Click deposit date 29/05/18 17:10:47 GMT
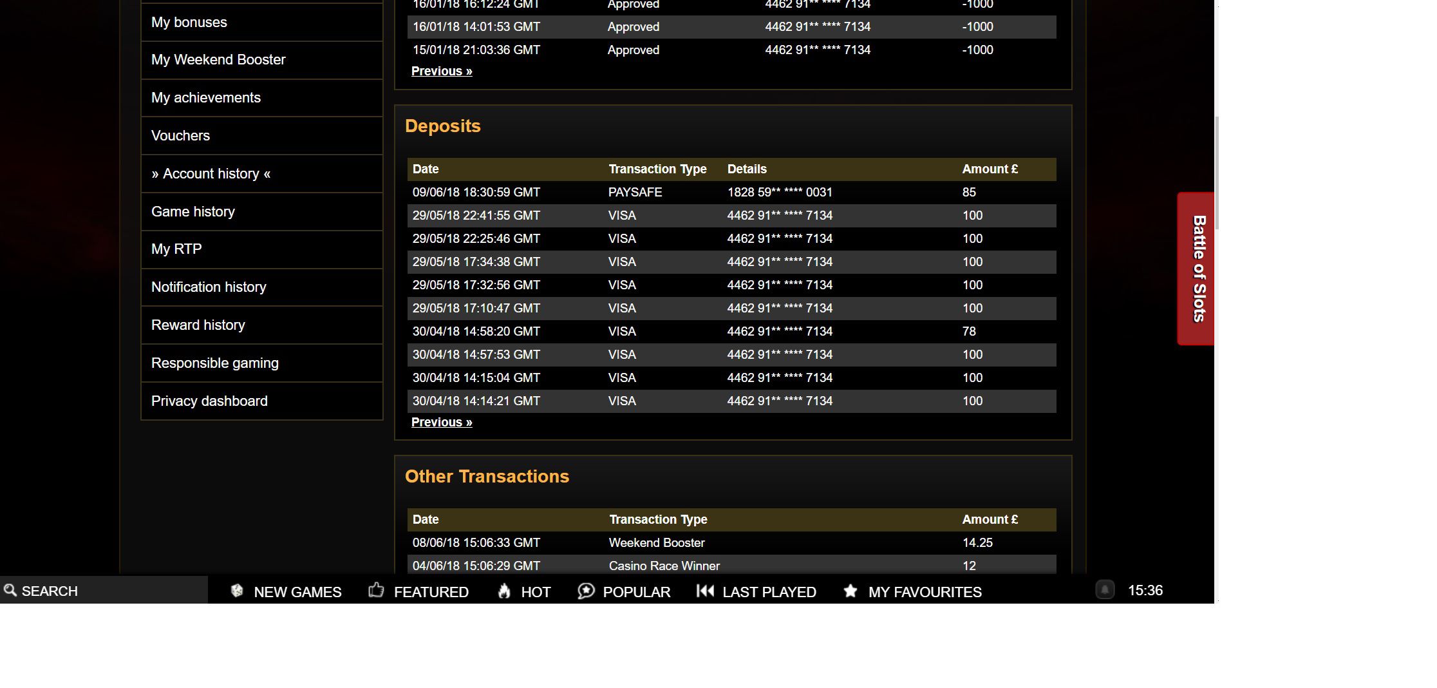The height and width of the screenshot is (688, 1437). click(476, 309)
